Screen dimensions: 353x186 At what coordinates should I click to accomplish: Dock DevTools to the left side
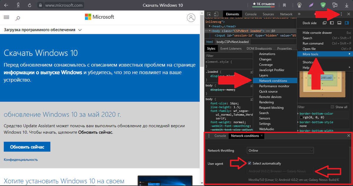[x=332, y=23]
